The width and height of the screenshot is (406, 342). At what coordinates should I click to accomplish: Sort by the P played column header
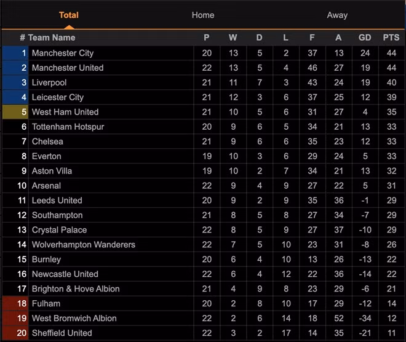(207, 38)
